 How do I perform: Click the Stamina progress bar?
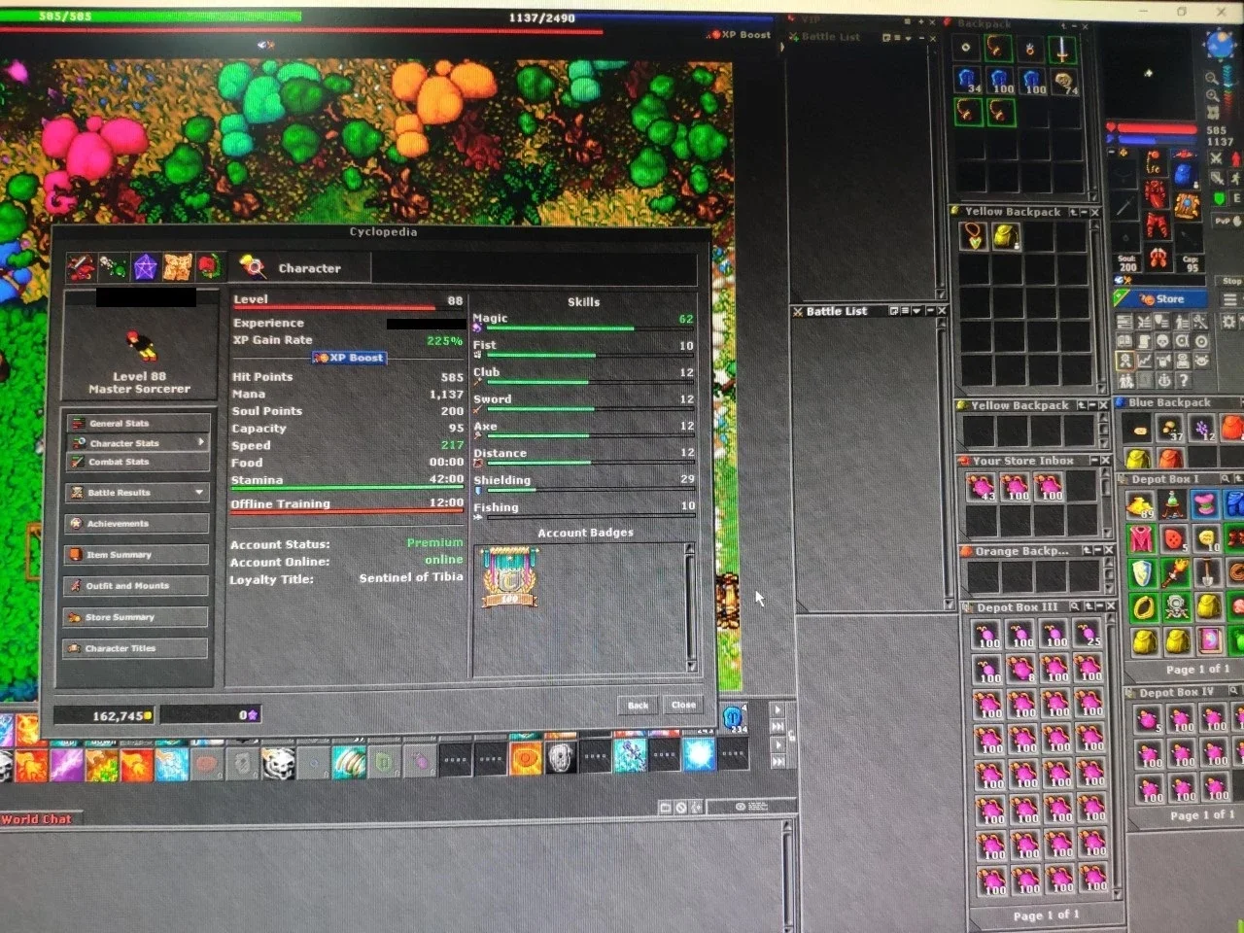pos(347,488)
